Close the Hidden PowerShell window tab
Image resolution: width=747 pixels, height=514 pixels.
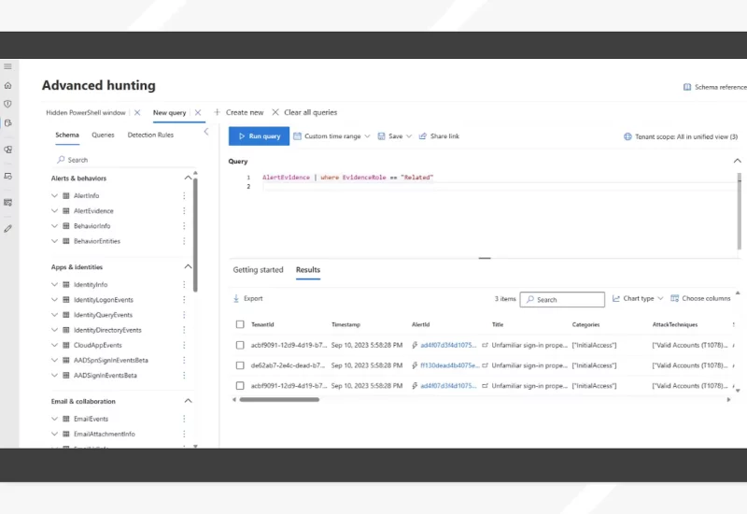tap(137, 112)
